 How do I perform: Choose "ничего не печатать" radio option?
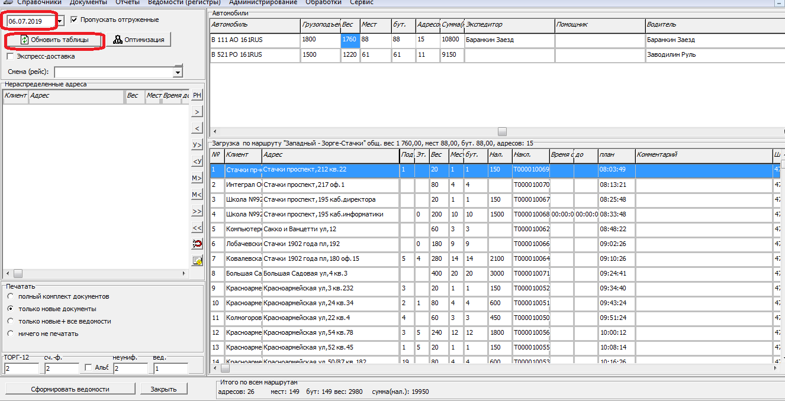pos(10,334)
